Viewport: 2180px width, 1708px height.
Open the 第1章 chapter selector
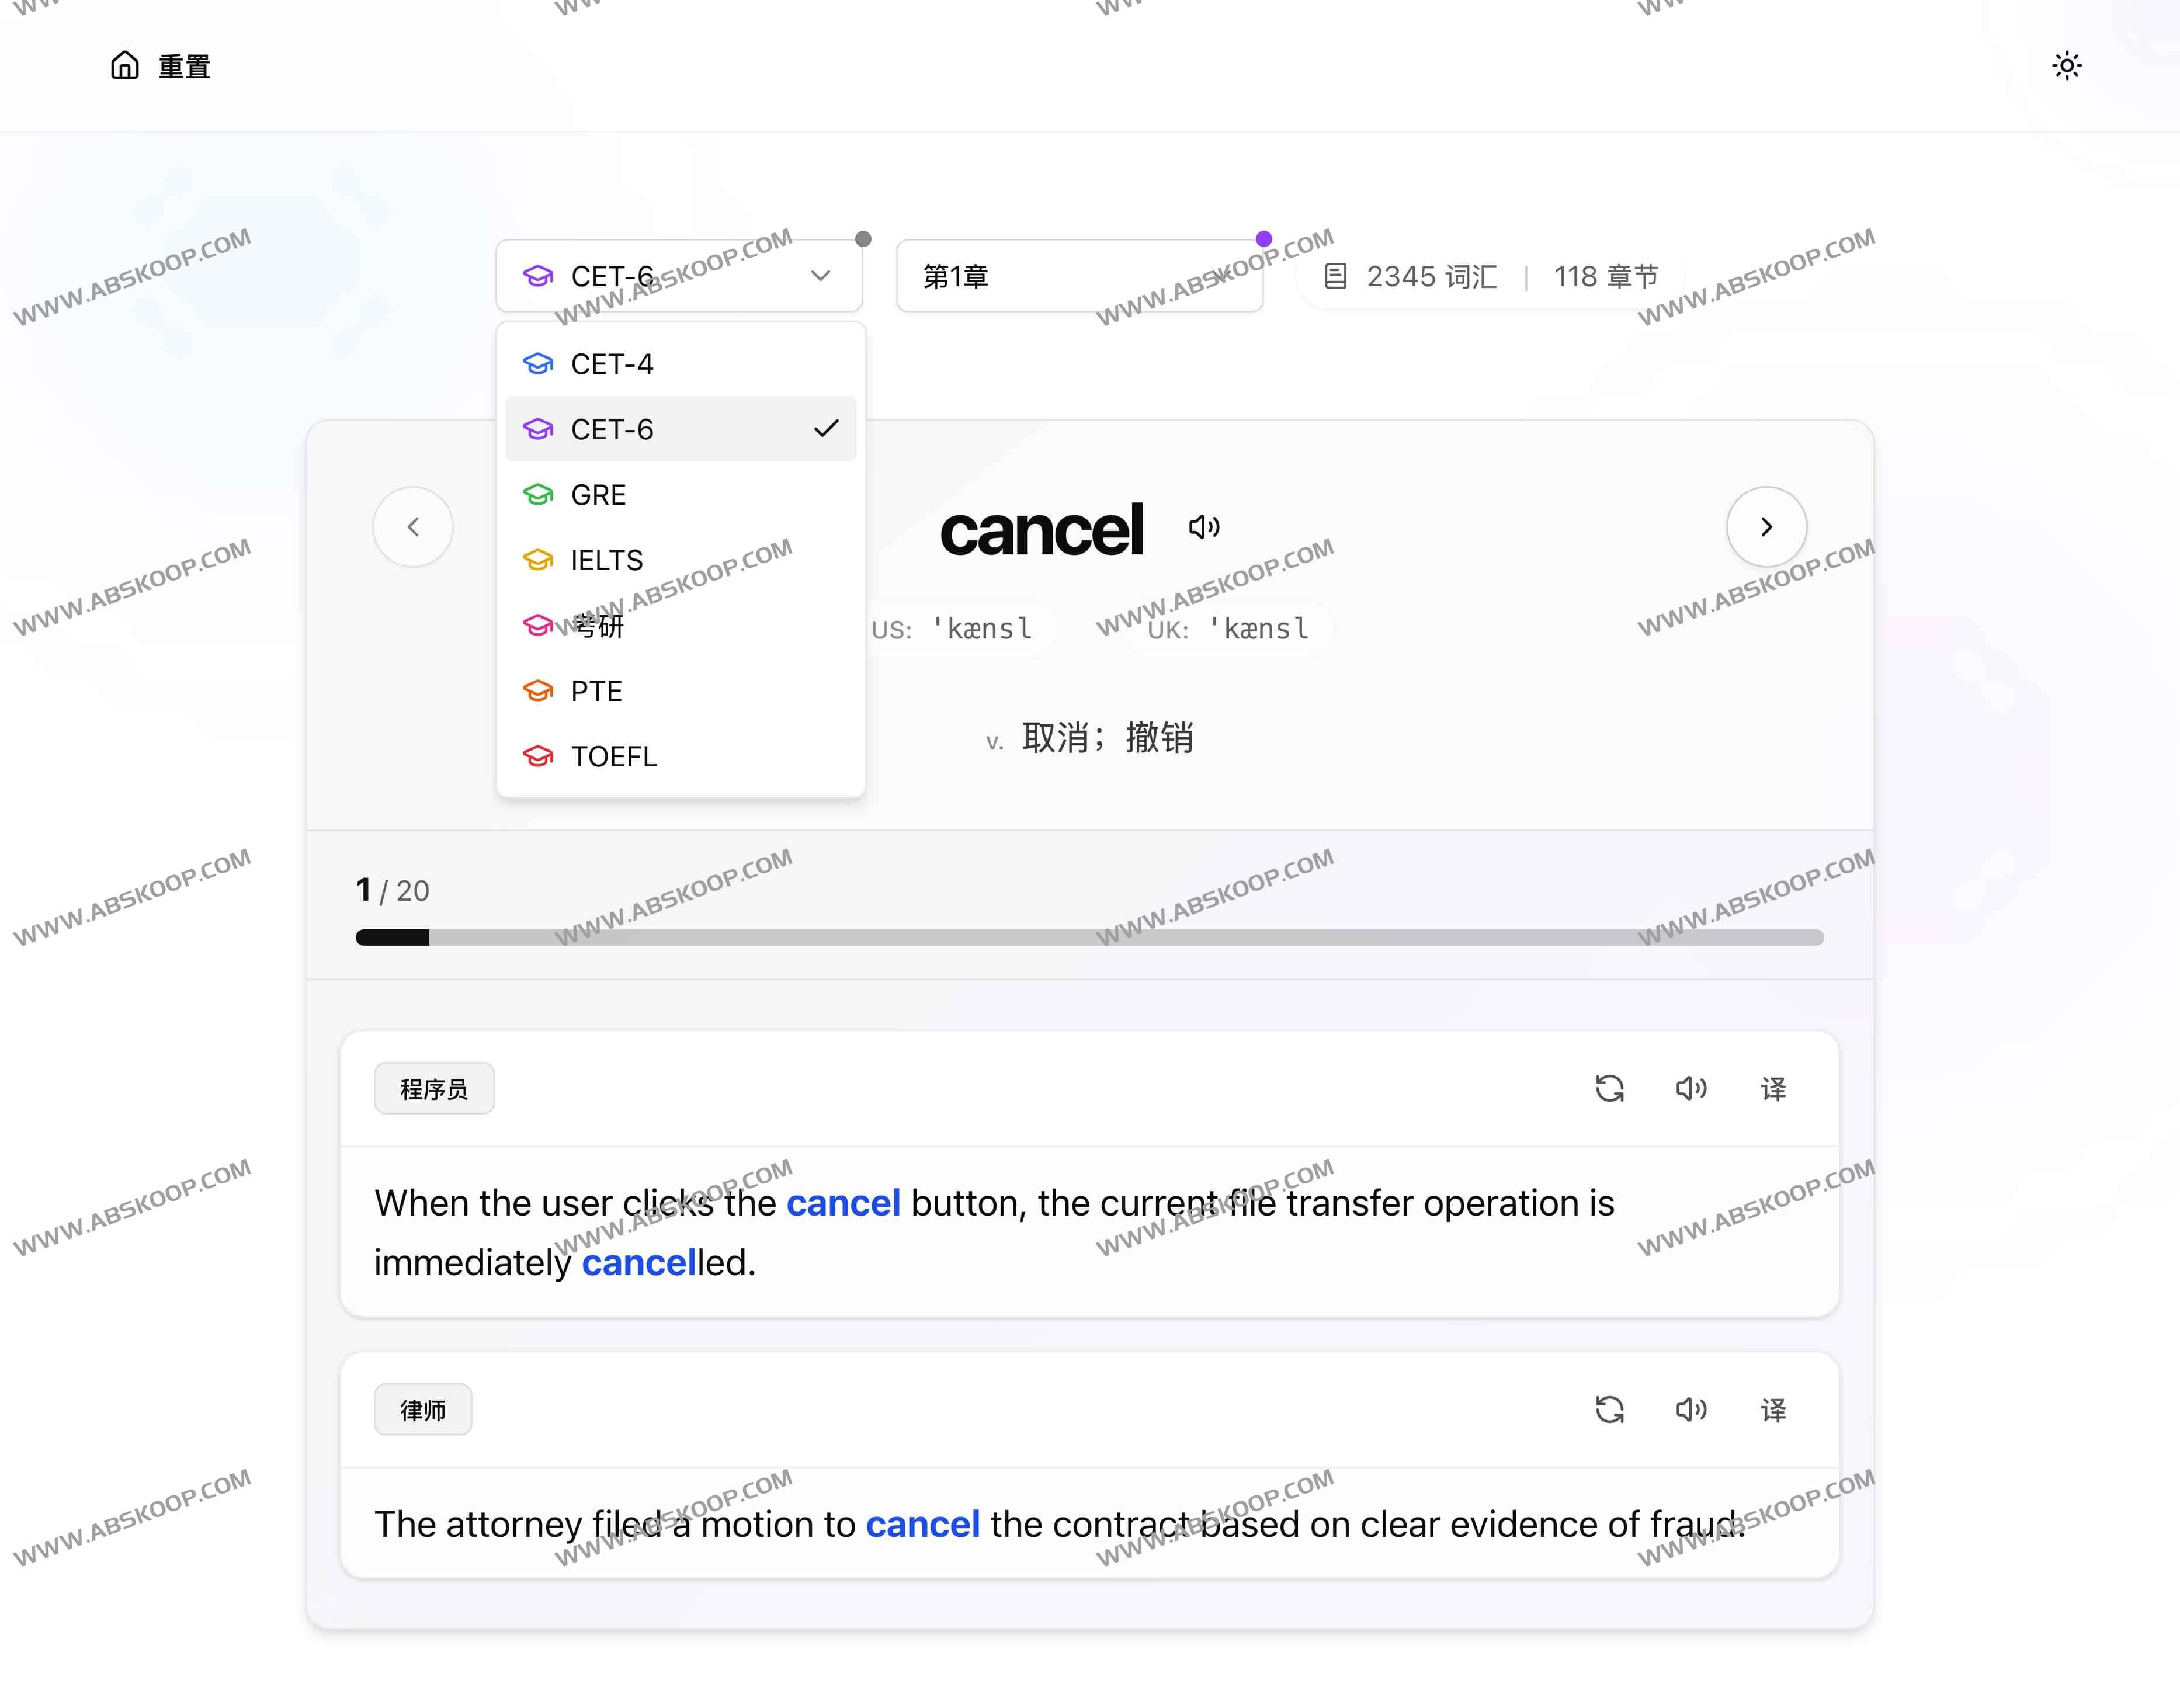pos(1079,276)
